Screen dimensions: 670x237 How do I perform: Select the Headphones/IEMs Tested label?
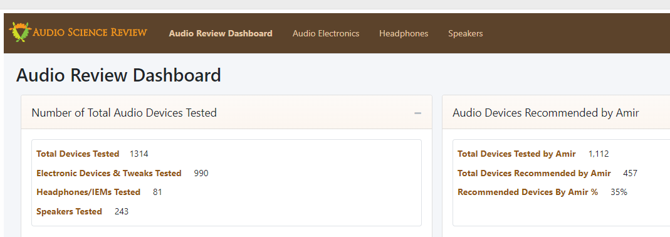88,192
